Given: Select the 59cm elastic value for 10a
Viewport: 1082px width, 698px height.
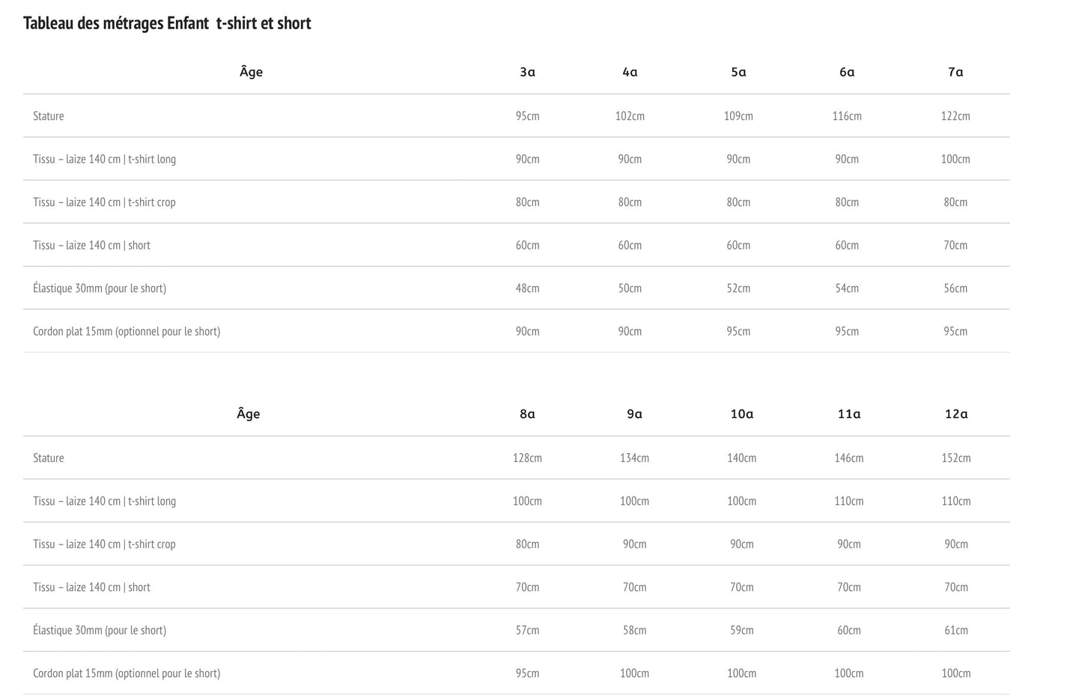Looking at the screenshot, I should point(741,630).
